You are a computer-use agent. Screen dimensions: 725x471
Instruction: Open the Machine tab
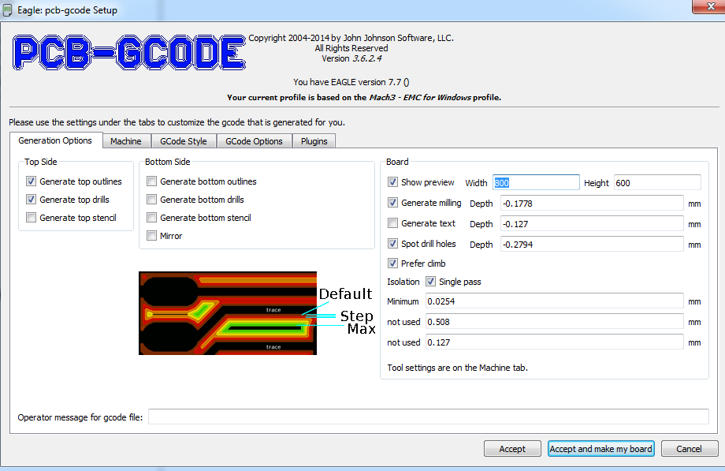[x=126, y=141]
